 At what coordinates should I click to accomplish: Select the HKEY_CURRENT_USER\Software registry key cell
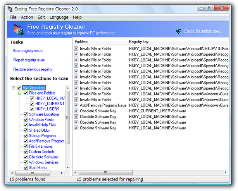click(x=157, y=111)
